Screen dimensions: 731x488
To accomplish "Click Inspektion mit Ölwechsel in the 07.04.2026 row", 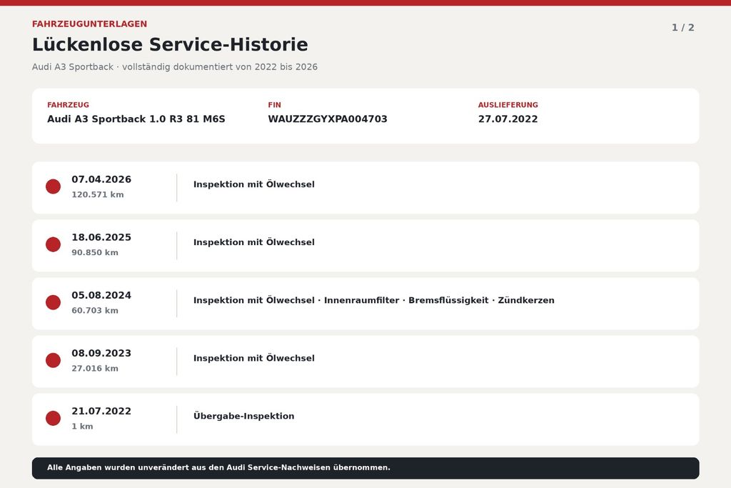I will point(254,184).
